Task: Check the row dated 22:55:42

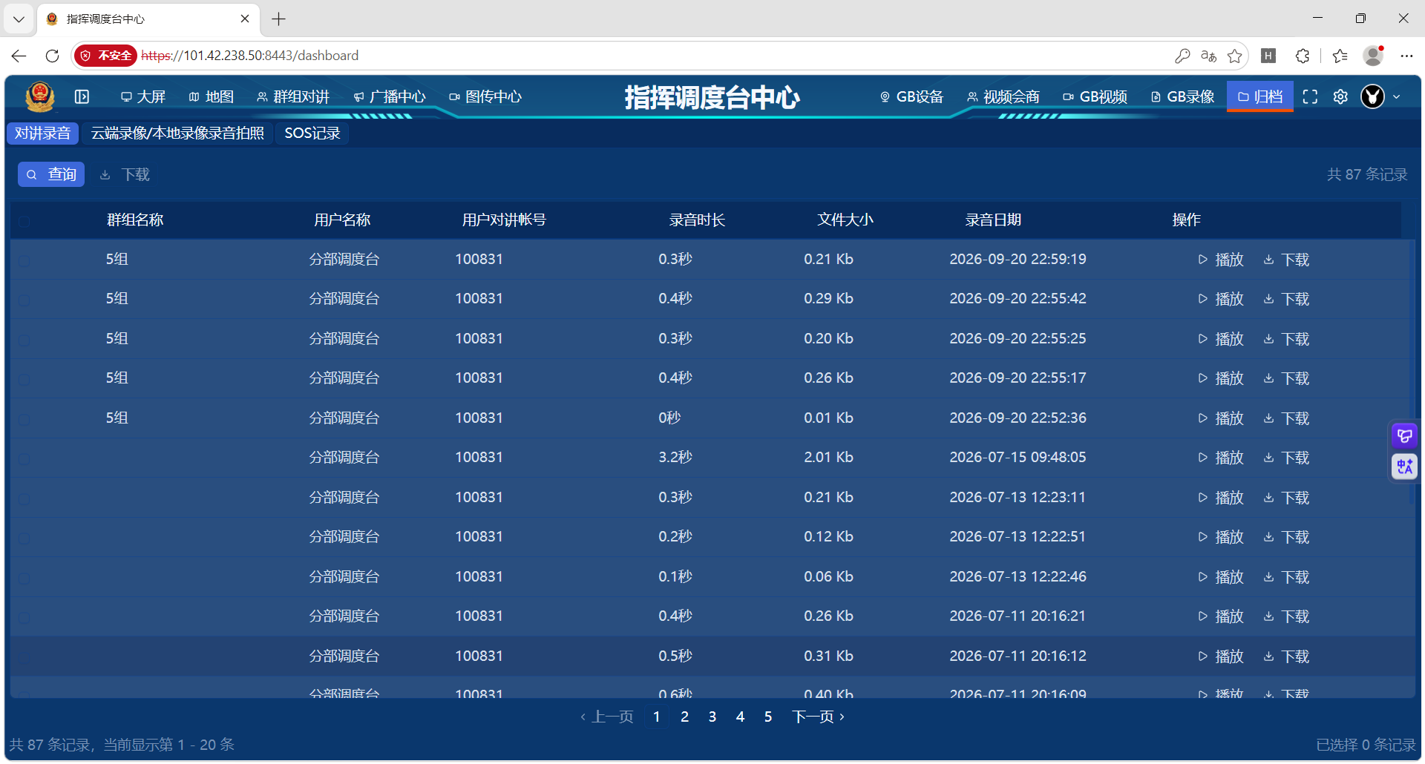Action: point(24,300)
